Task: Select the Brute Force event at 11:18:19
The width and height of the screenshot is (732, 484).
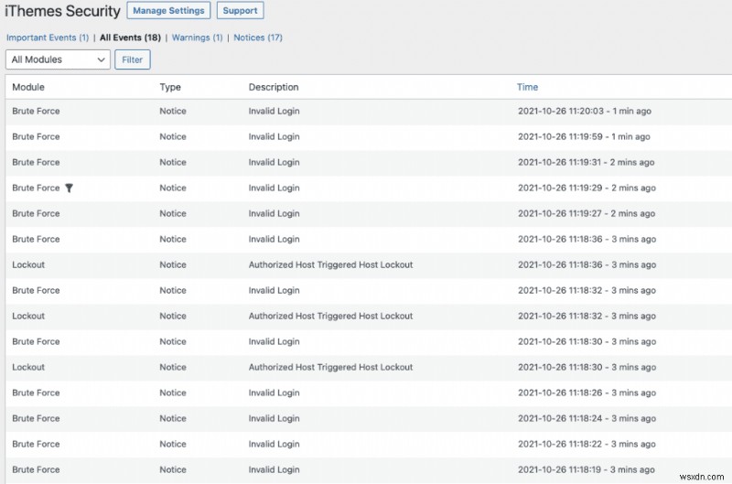Action: (36, 469)
